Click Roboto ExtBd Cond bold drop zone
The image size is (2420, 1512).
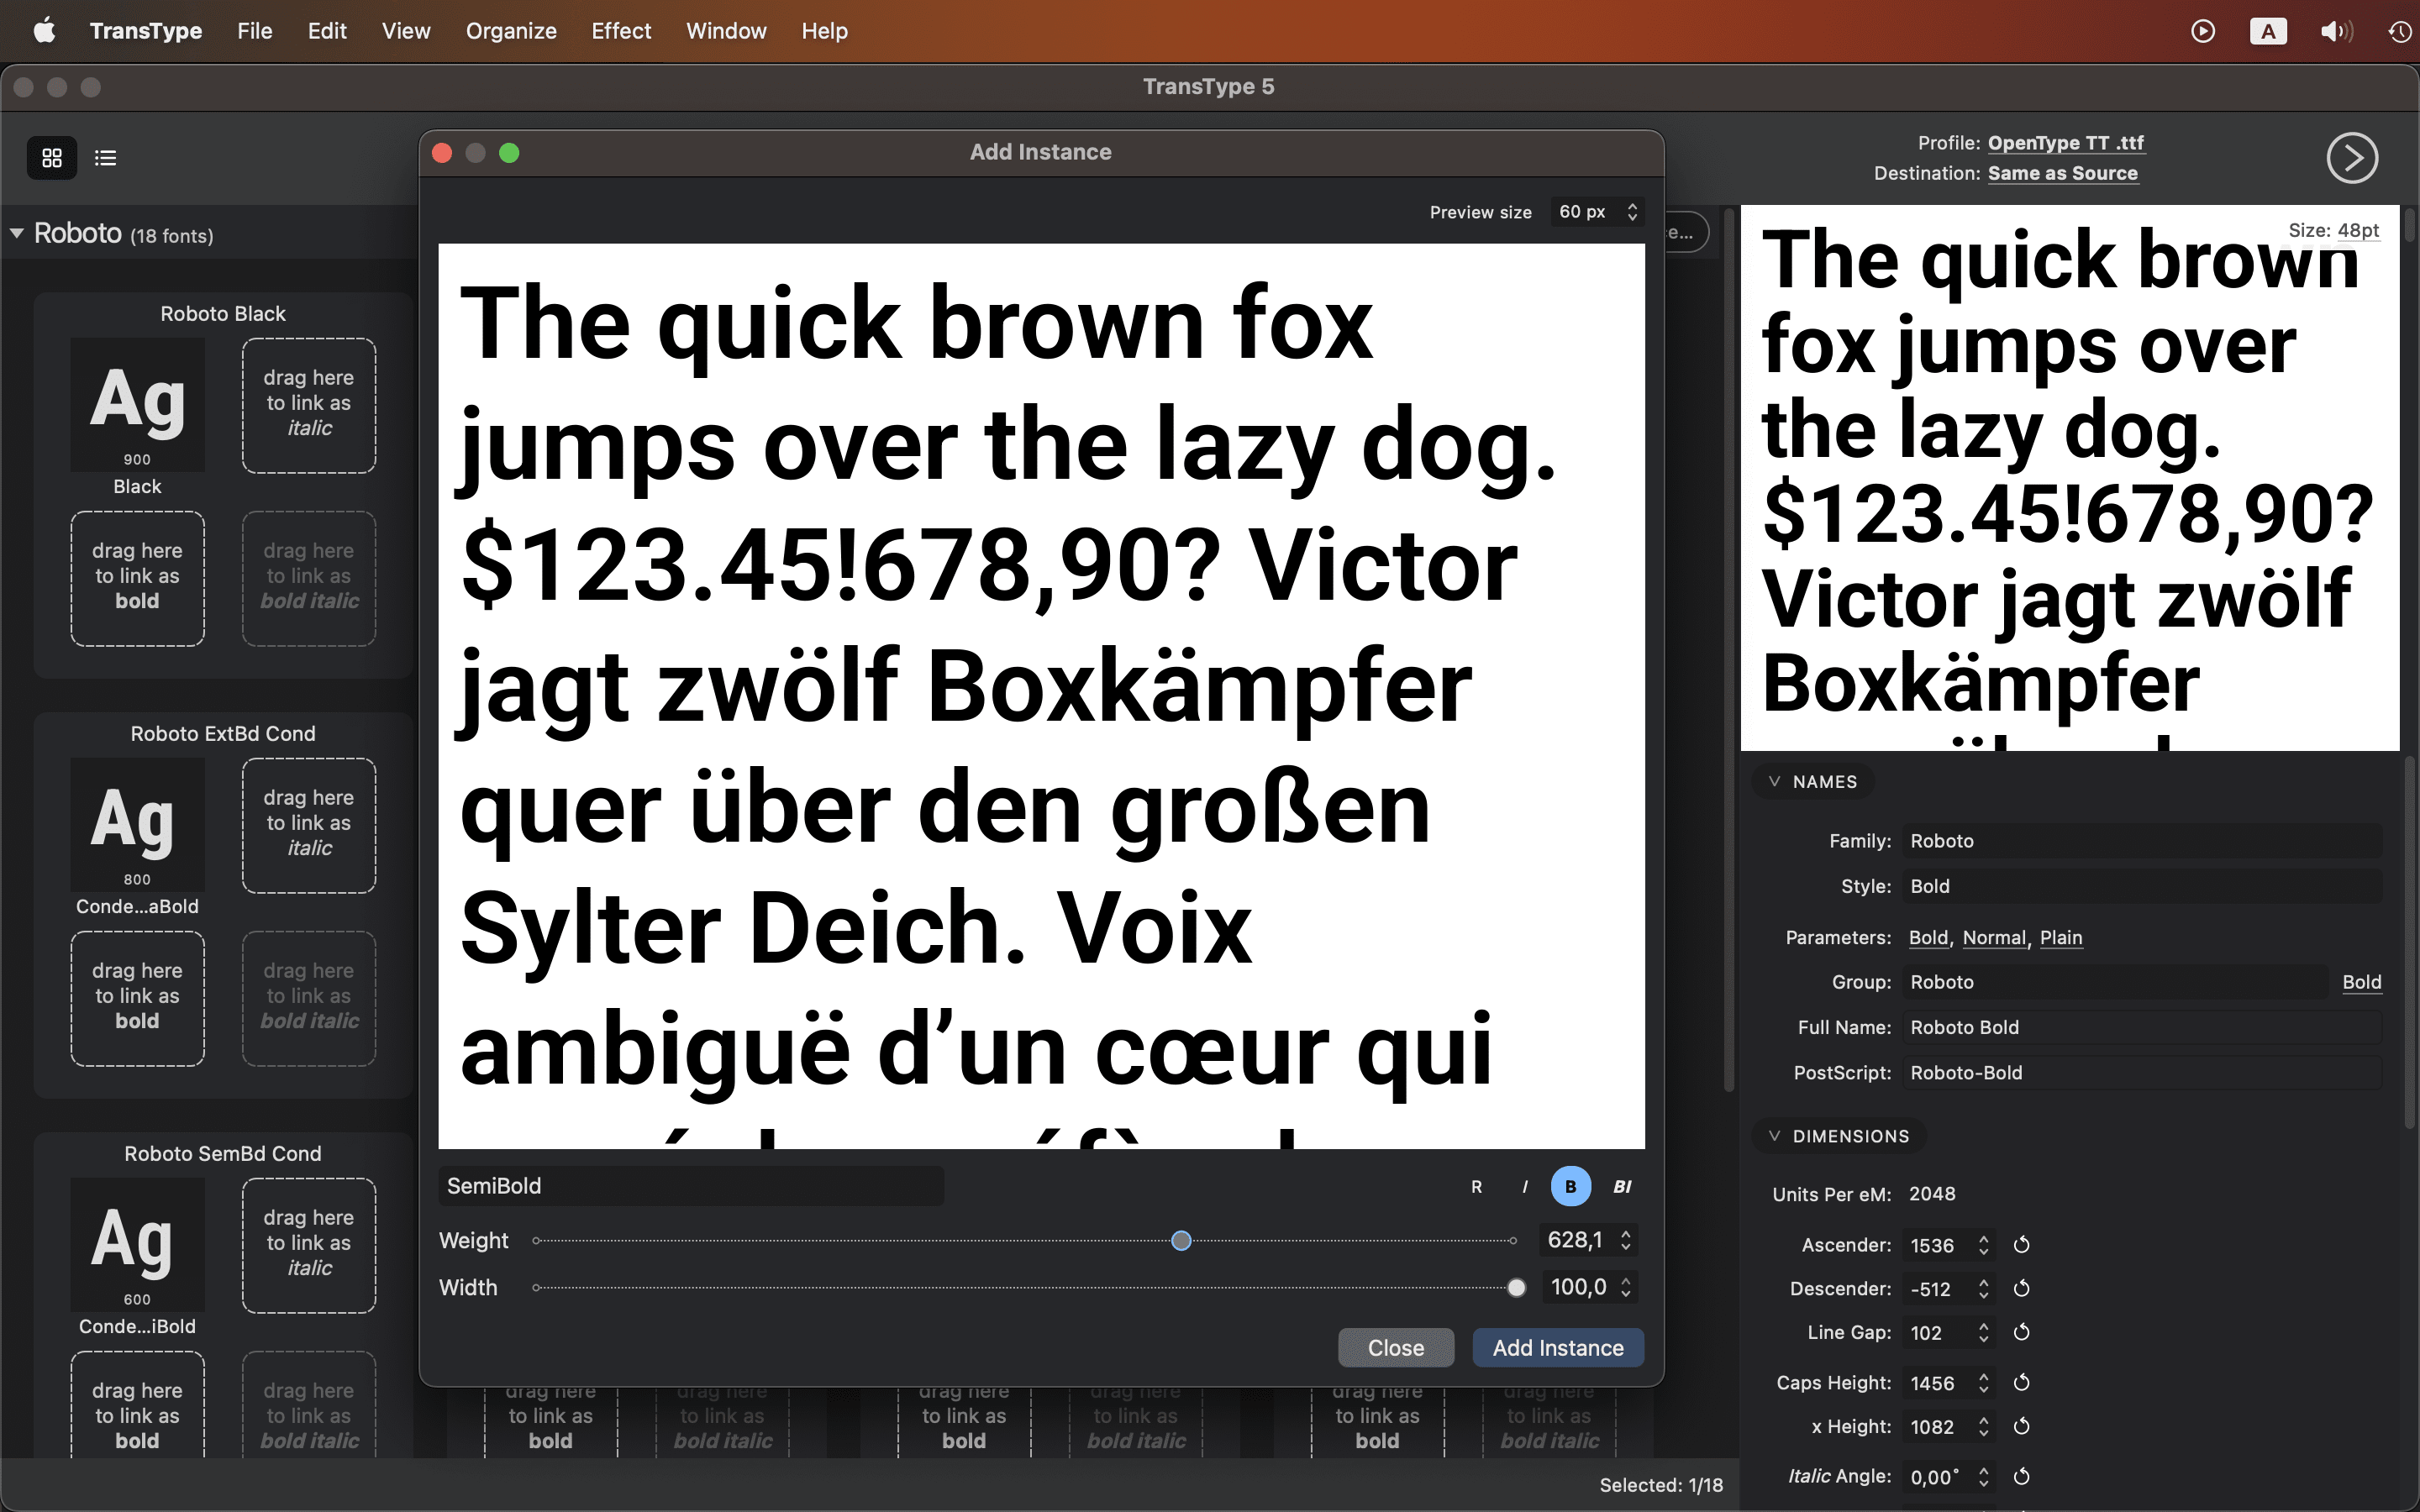pyautogui.click(x=138, y=997)
